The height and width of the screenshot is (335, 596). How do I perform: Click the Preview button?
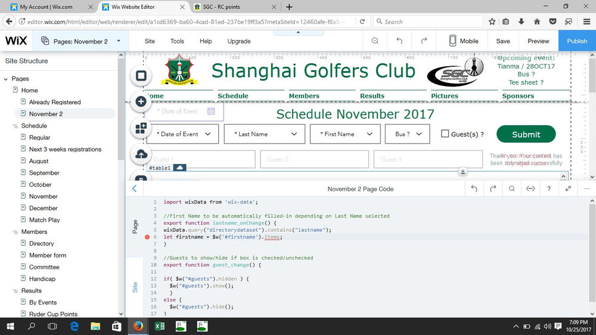(538, 41)
